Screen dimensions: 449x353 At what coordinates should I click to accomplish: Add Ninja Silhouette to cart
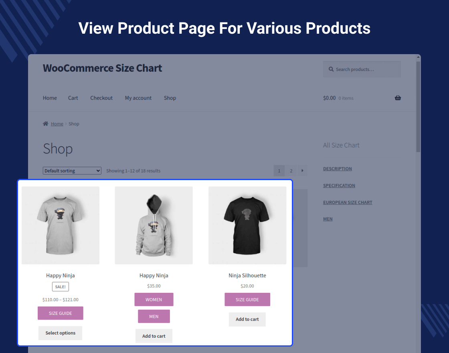coord(247,319)
